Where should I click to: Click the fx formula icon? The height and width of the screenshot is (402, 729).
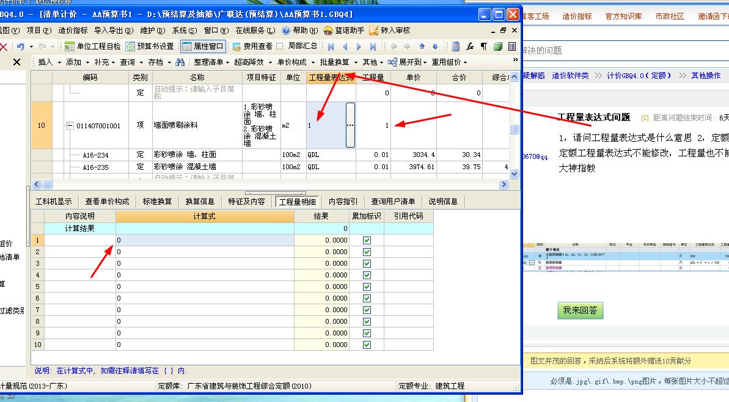click(x=470, y=46)
